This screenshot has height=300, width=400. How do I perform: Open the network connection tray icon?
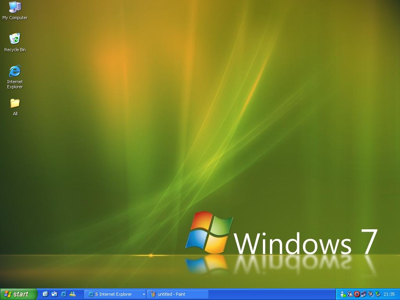tap(364, 295)
